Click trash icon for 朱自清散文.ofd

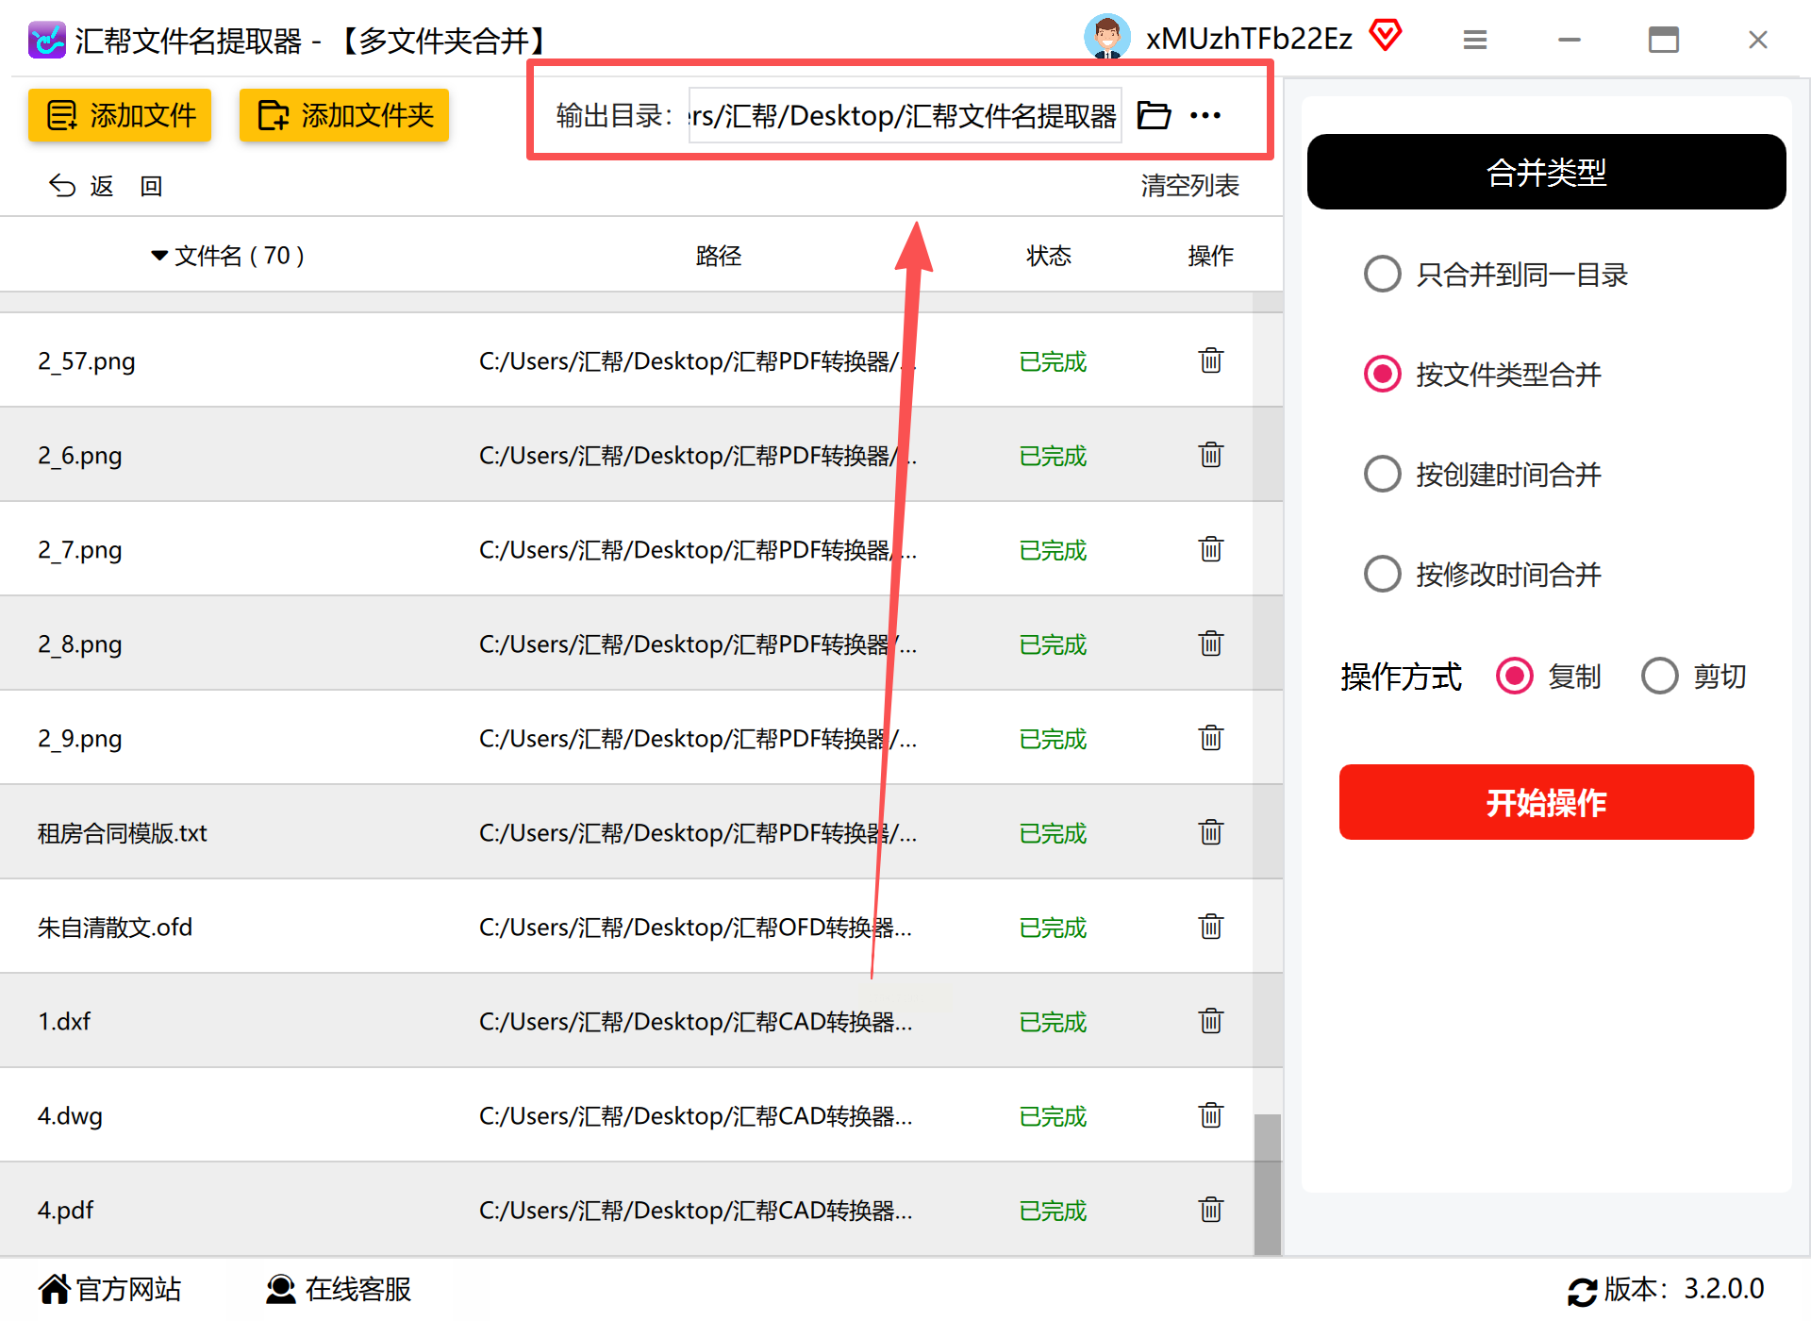point(1210,927)
